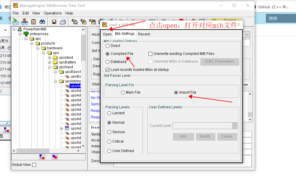Click the third hand icon, GetBulk
The image size is (296, 181).
click(x=93, y=22)
